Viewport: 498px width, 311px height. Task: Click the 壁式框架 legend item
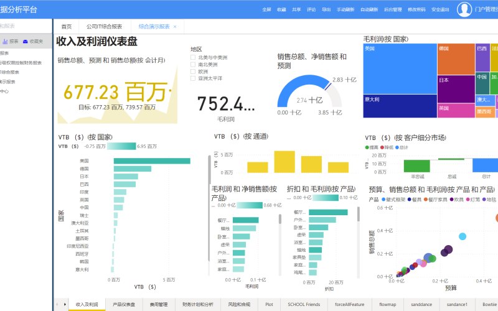393,199
